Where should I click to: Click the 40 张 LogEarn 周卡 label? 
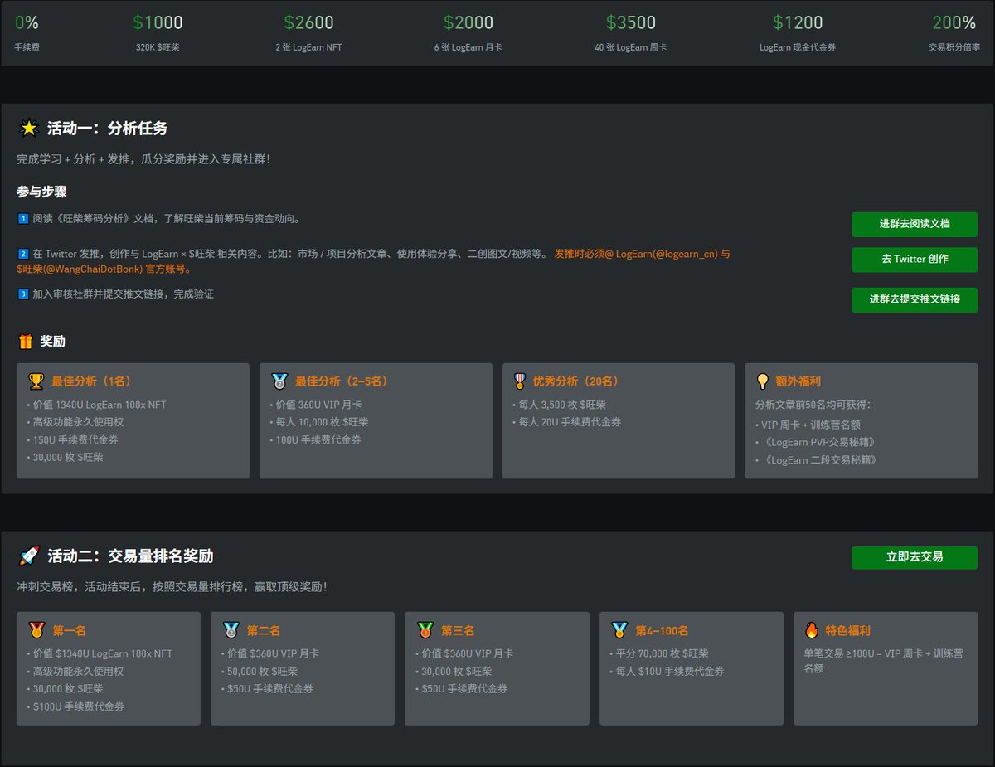tap(631, 47)
